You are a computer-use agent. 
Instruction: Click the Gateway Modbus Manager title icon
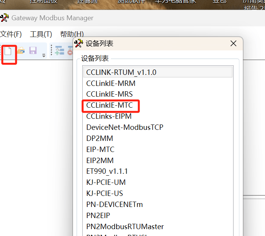(4, 18)
